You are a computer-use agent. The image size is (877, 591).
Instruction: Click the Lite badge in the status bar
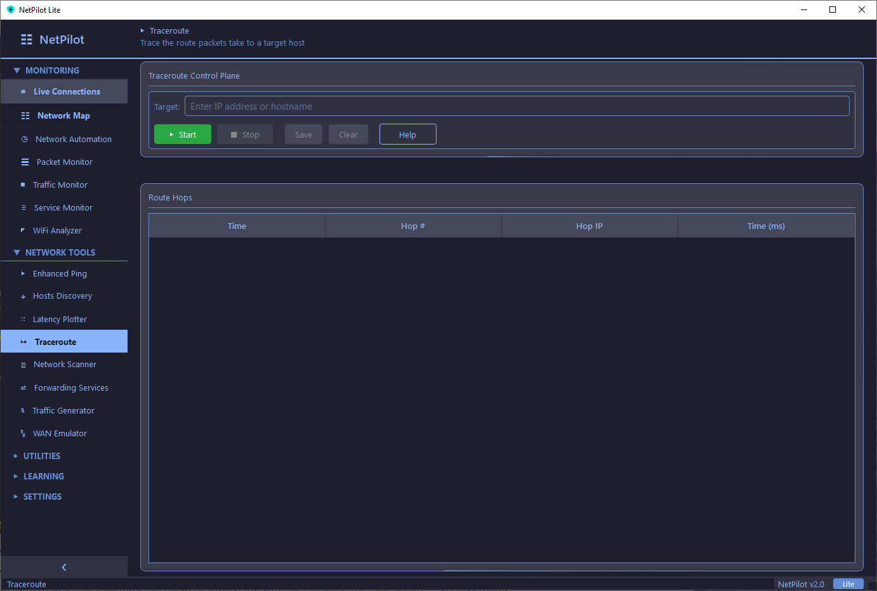pyautogui.click(x=848, y=583)
